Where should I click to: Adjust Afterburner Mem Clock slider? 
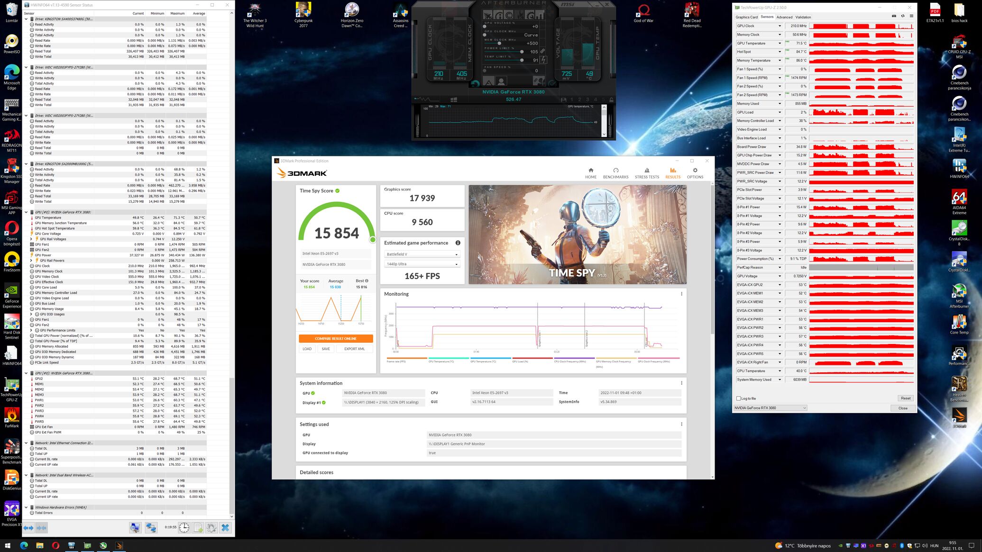point(499,43)
